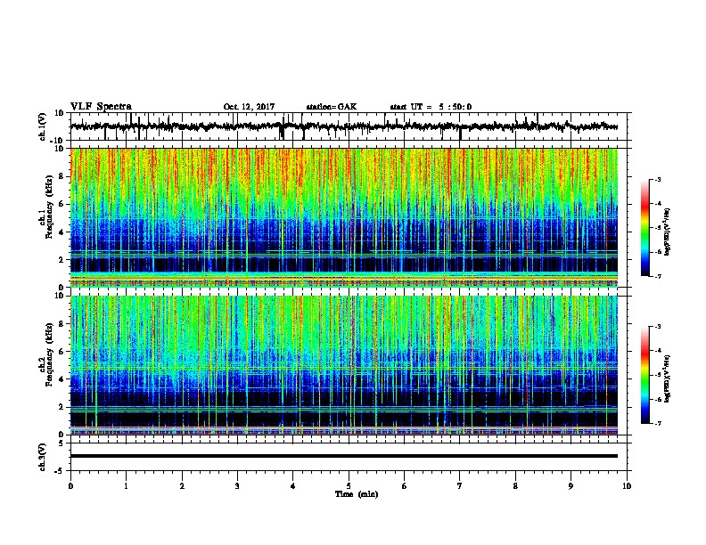Click the lower color scale bar for ch.2
Viewport: 706px width, 545px height.
pyautogui.click(x=644, y=375)
